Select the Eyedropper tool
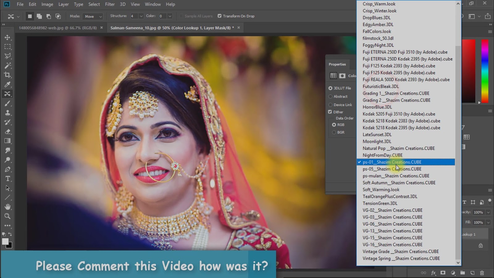Screen dimensions: 494x278 pos(8,85)
